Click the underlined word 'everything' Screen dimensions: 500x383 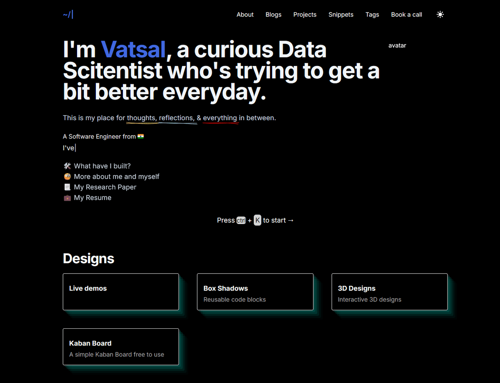(x=220, y=118)
